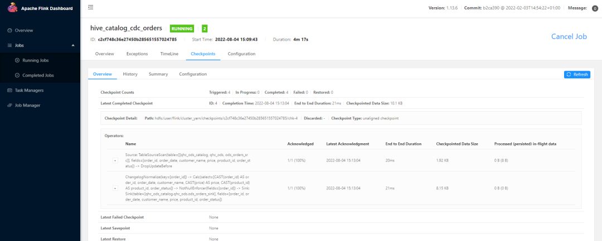This screenshot has height=241, width=602.
Task: Open the checkpoint Summary sub-tab
Action: pyautogui.click(x=158, y=74)
